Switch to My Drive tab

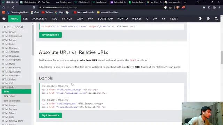[155, 2]
